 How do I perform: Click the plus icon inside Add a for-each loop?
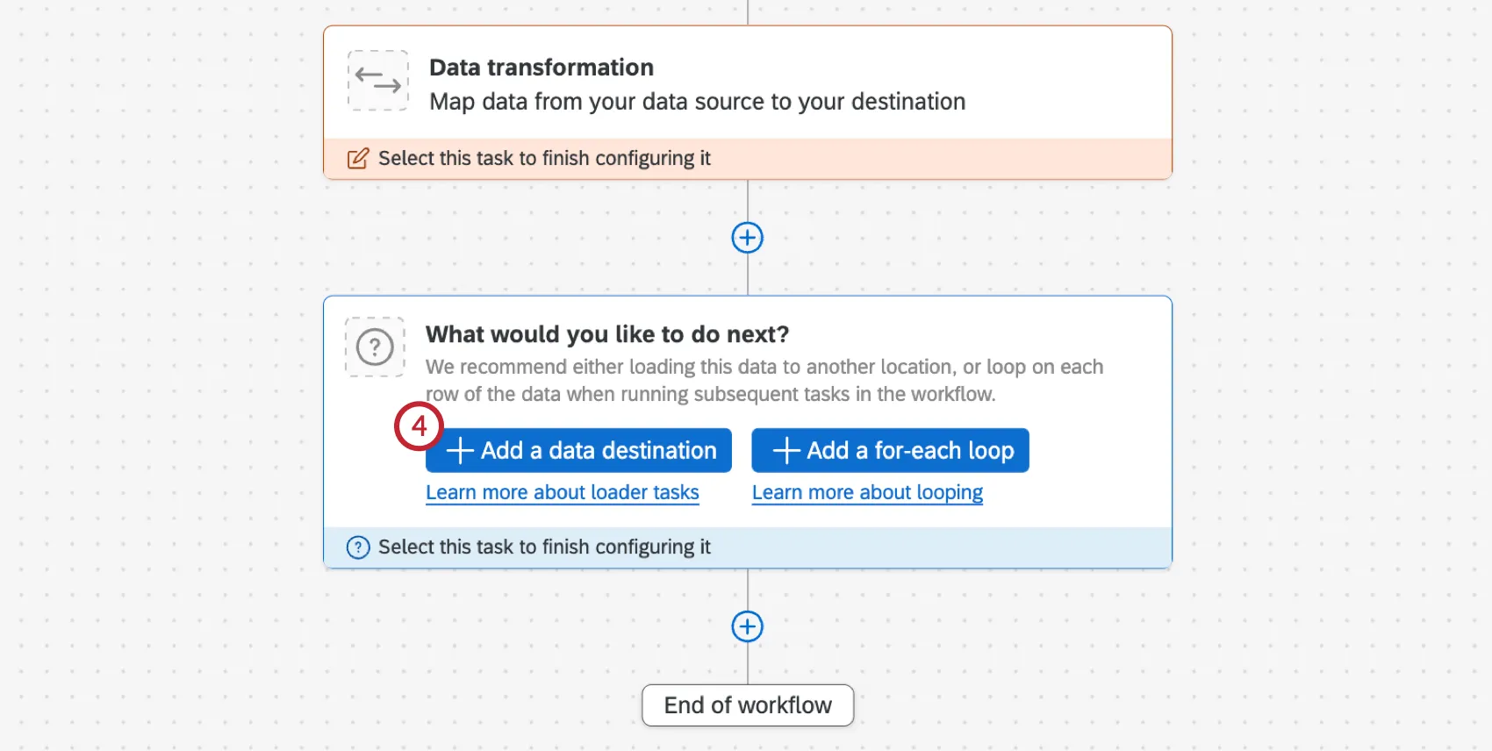[785, 450]
